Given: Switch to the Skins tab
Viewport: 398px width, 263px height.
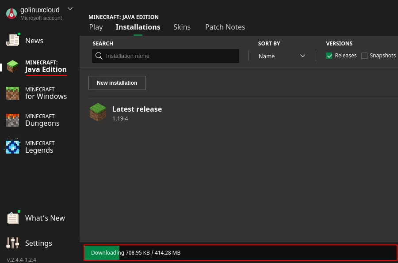Looking at the screenshot, I should click(x=182, y=27).
